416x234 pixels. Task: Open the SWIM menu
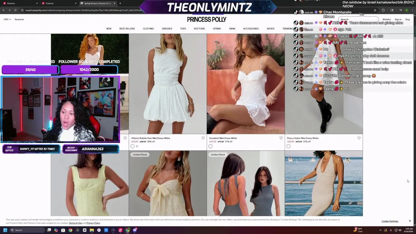(232, 29)
